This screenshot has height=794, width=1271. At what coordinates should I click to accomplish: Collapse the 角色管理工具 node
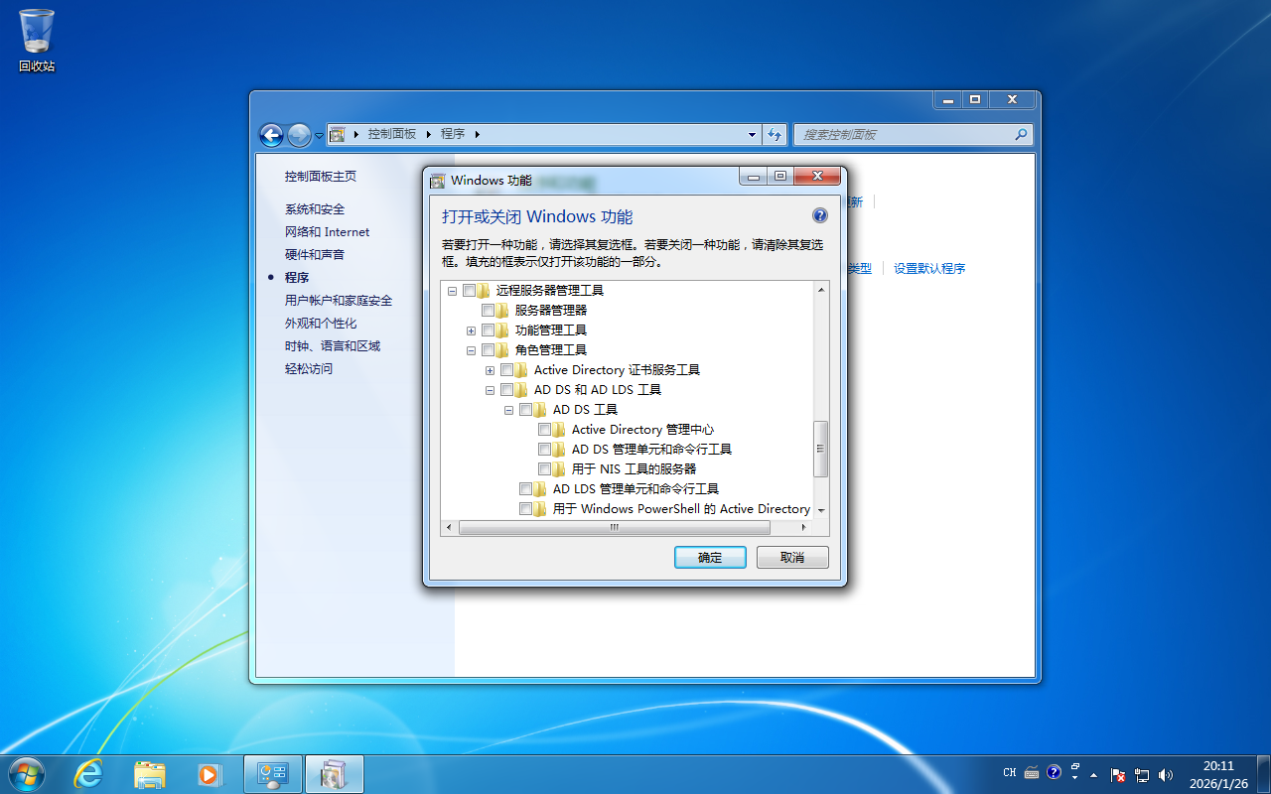click(470, 349)
